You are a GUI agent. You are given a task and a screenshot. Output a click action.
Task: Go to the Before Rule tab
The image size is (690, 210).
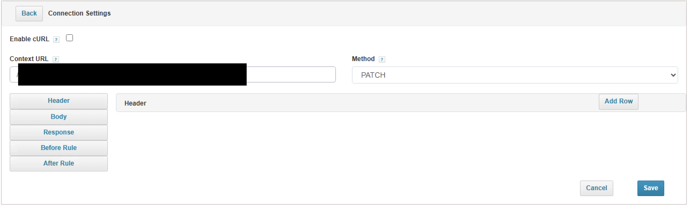(x=58, y=148)
